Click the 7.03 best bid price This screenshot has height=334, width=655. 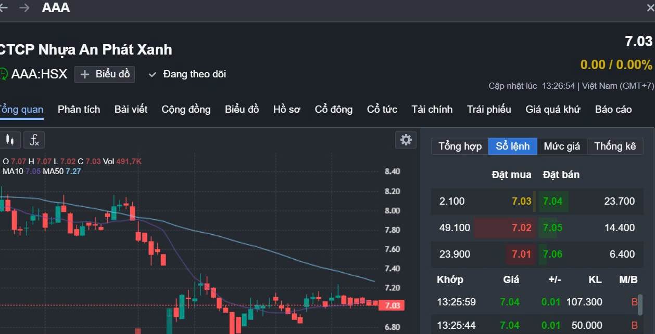[x=521, y=201]
